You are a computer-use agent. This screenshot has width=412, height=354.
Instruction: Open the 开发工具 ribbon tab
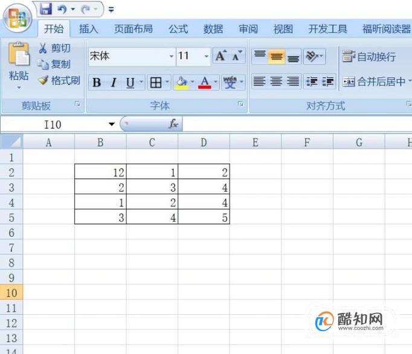(x=327, y=28)
